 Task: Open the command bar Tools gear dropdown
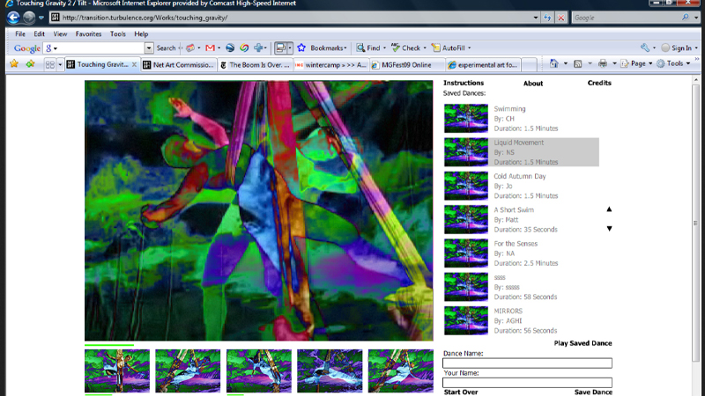point(673,63)
